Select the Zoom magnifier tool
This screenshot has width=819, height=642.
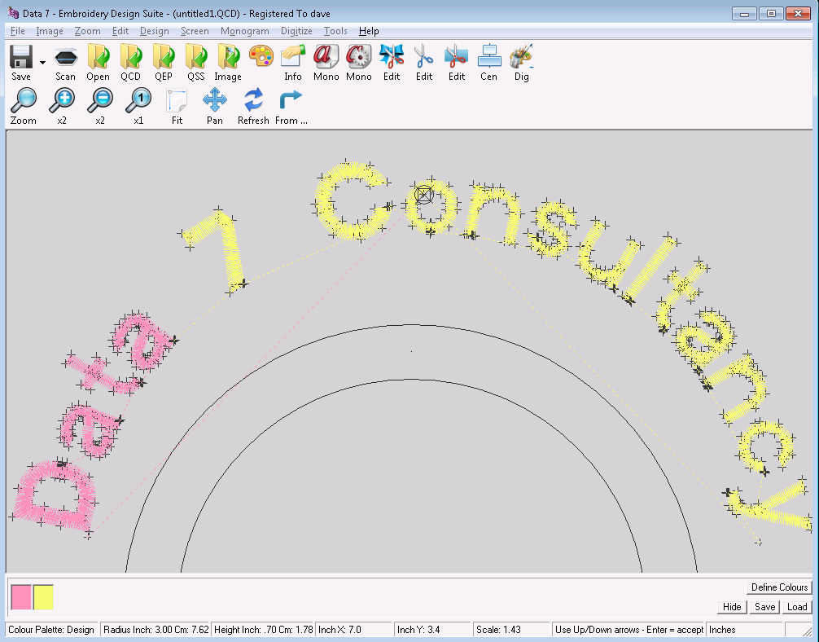coord(24,100)
